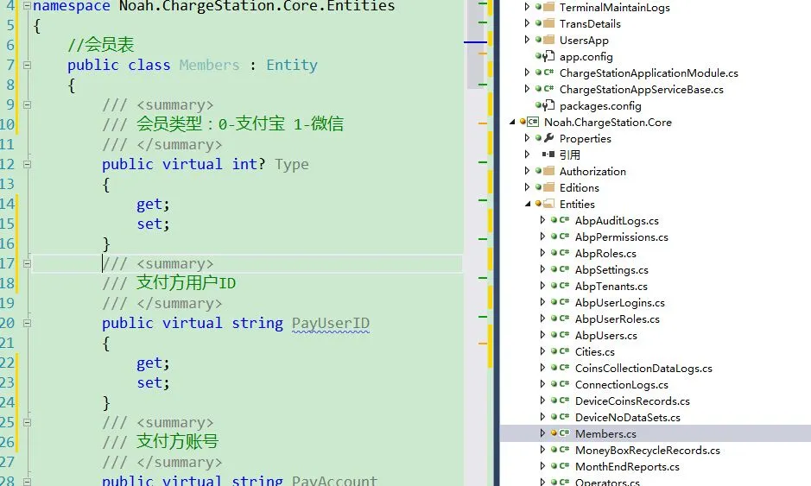Collapse the namespace outlining box

tap(27, 6)
